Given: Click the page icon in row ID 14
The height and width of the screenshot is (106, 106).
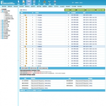Looking at the screenshot, I should click(26, 44).
